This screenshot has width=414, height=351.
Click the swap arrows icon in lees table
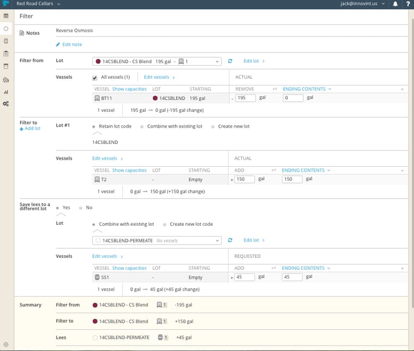[274, 268]
